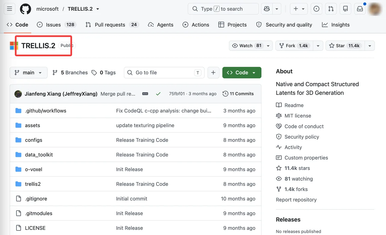
Task: Expand the Star lists dropdown arrow
Action: pos(369,46)
